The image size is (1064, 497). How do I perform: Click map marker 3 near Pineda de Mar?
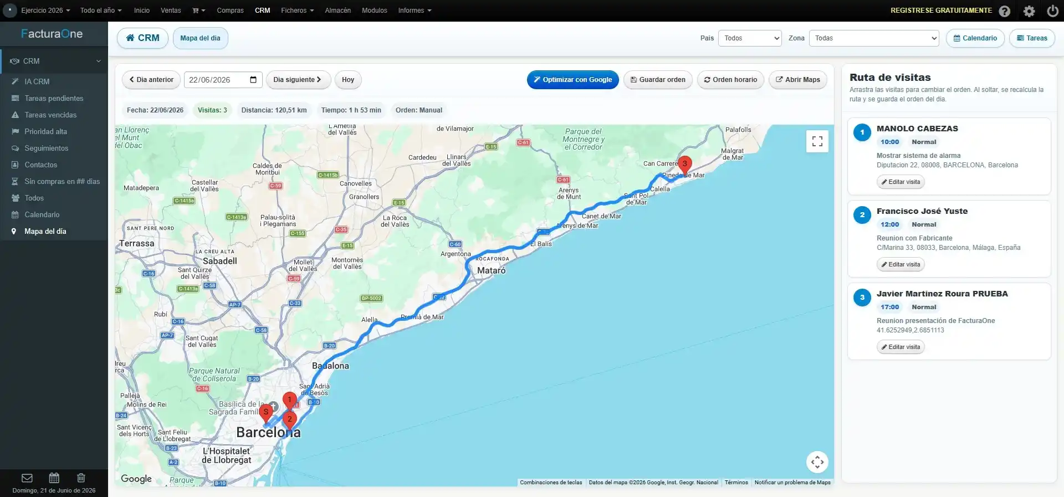(x=685, y=165)
